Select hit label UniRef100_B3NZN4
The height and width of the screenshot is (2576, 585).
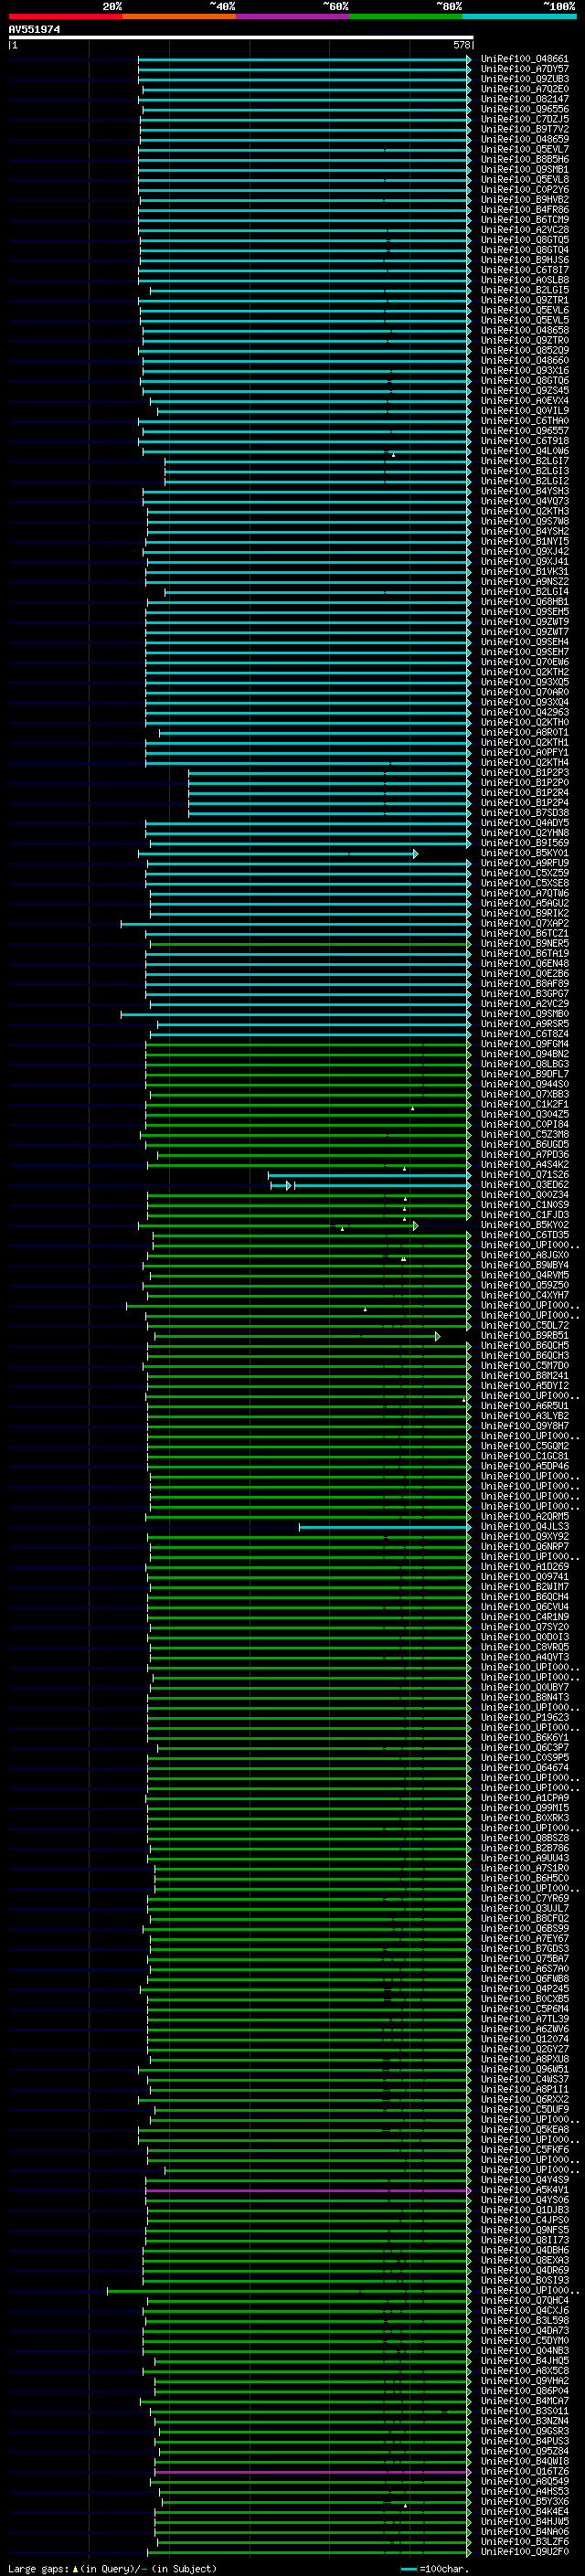(524, 2421)
